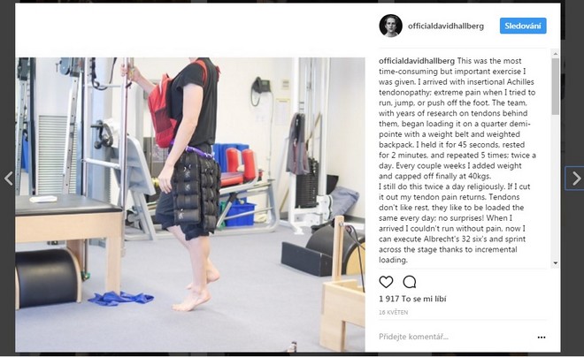View likes via '1 917 To se mi líbí'
Screen dimensions: 584x357
pyautogui.click(x=412, y=299)
